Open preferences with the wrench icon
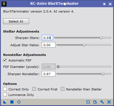The height and width of the screenshot is (106, 114). (102, 102)
